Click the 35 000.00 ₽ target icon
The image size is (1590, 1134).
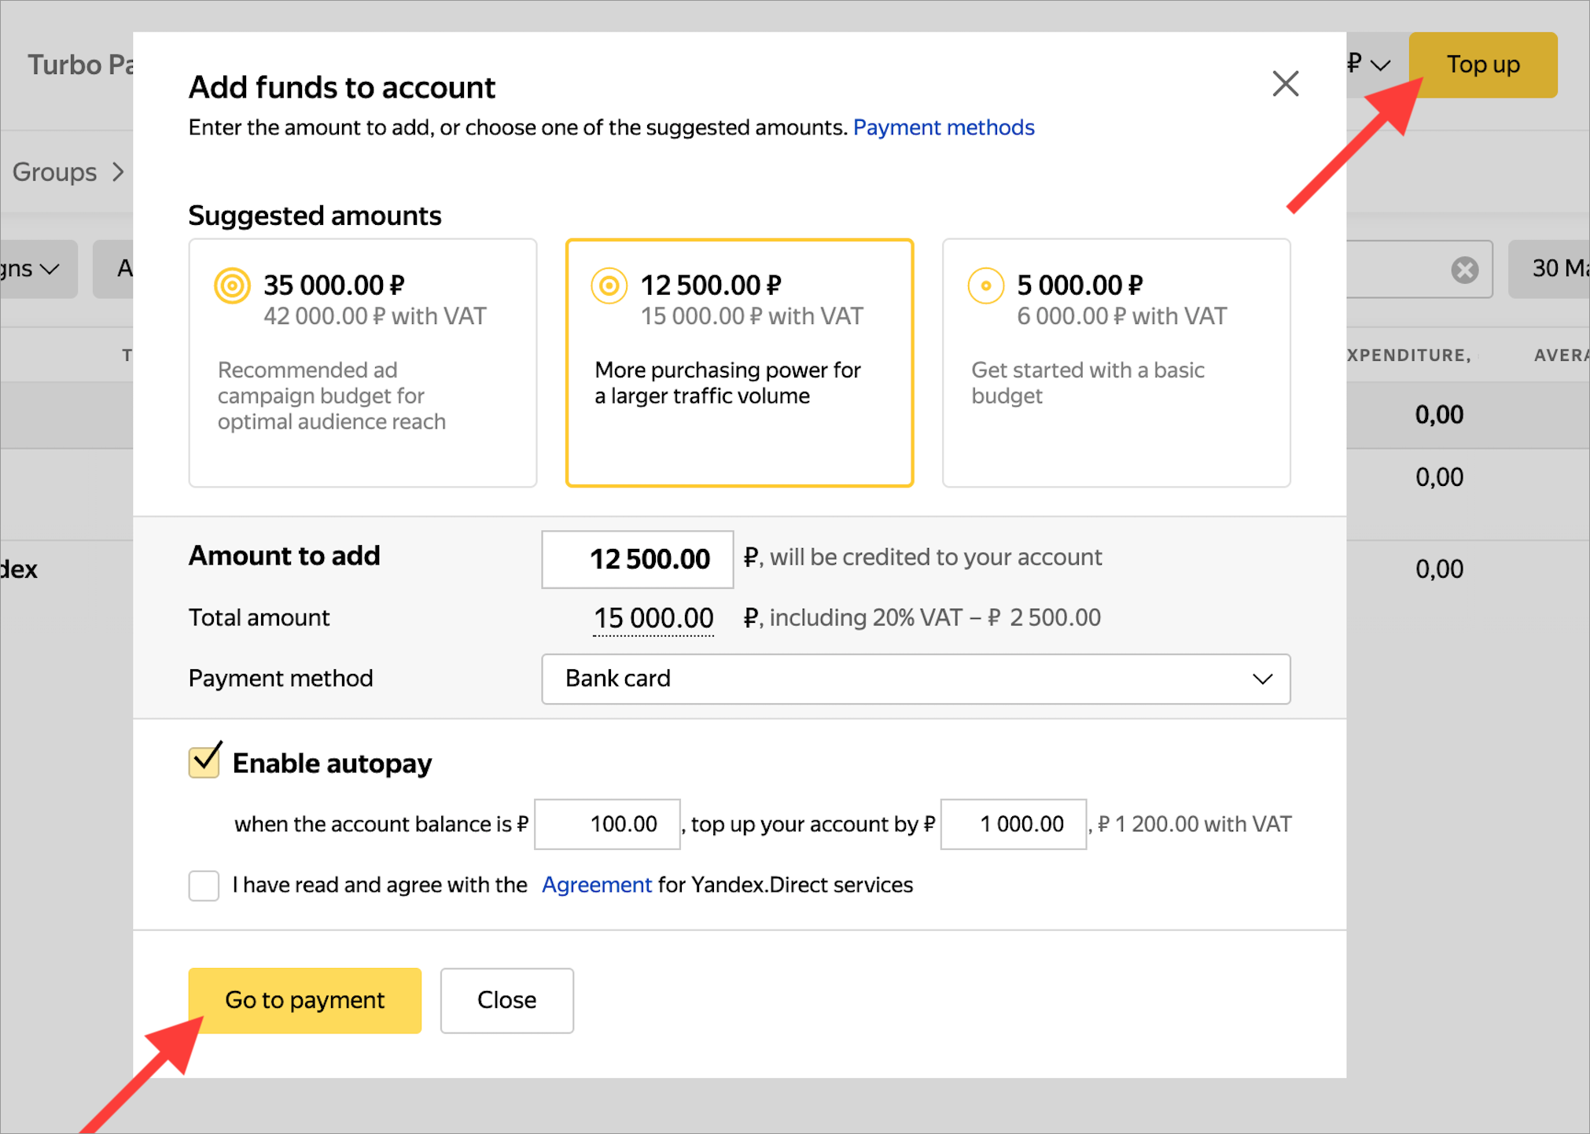tap(232, 285)
